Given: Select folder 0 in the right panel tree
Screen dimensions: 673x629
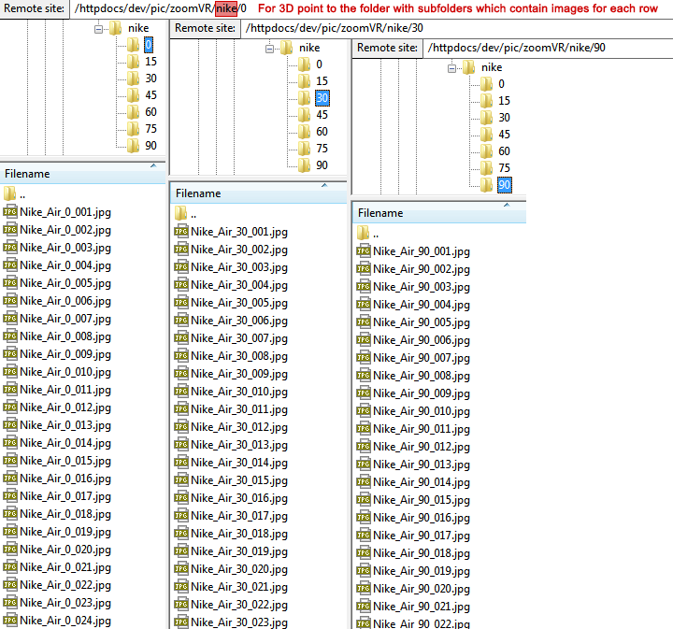Looking at the screenshot, I should tap(501, 84).
